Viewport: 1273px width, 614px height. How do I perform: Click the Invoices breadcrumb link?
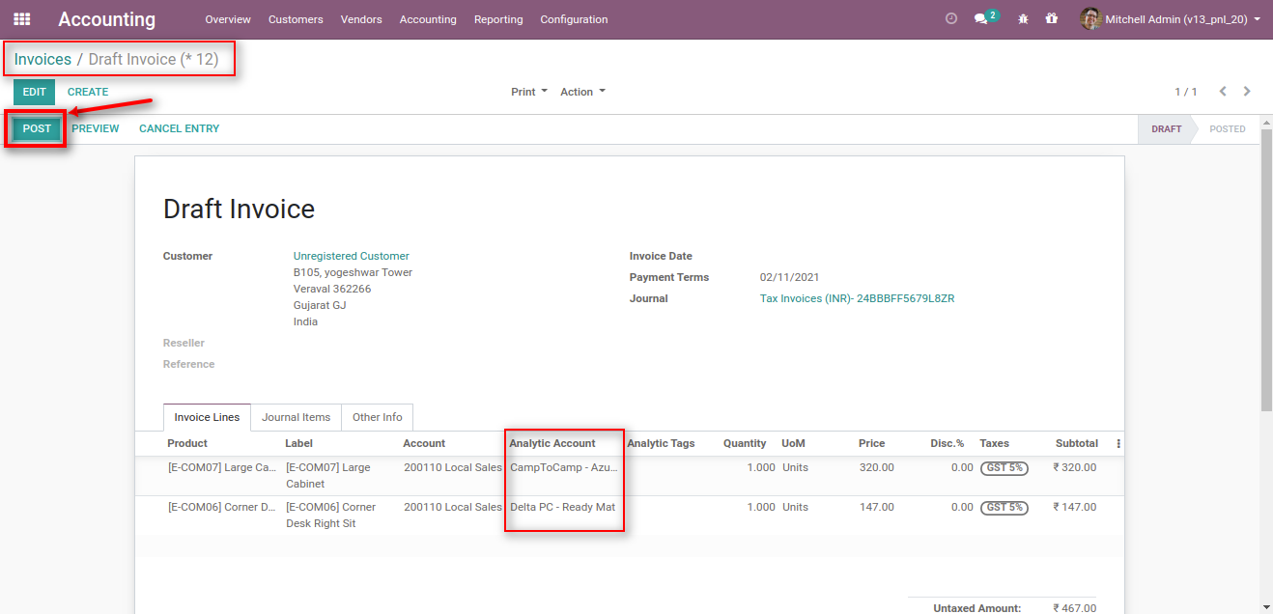[42, 59]
